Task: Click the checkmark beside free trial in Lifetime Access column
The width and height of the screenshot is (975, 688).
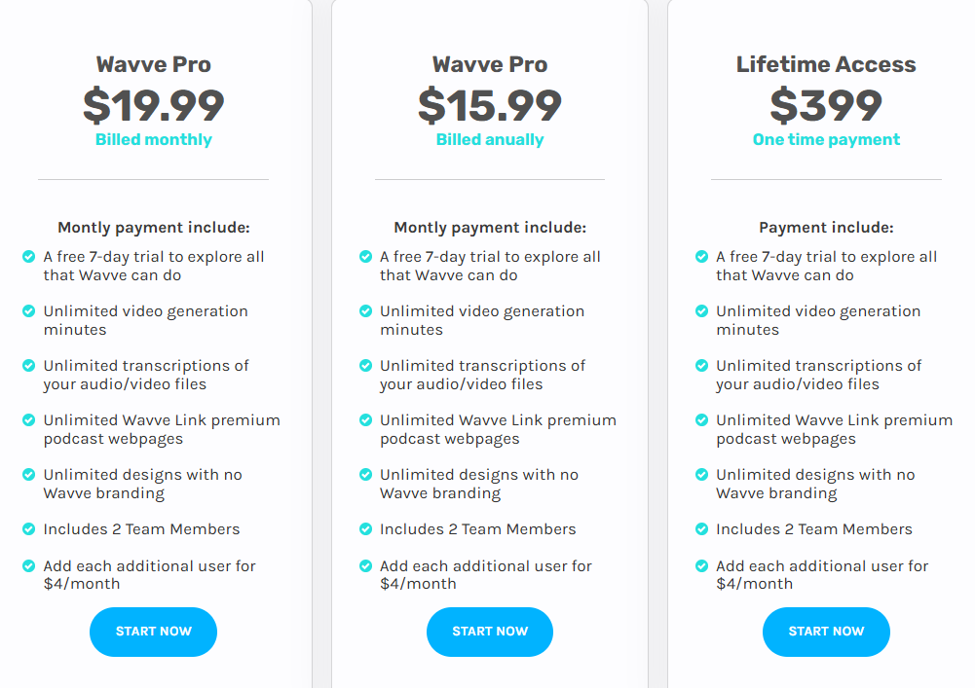Action: point(700,257)
